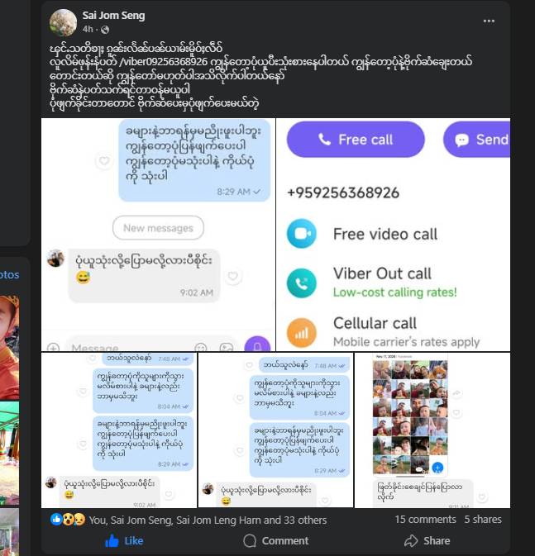
Task: Open the photo gallery grid screenshot thumbnail
Action: pyautogui.click(x=432, y=430)
